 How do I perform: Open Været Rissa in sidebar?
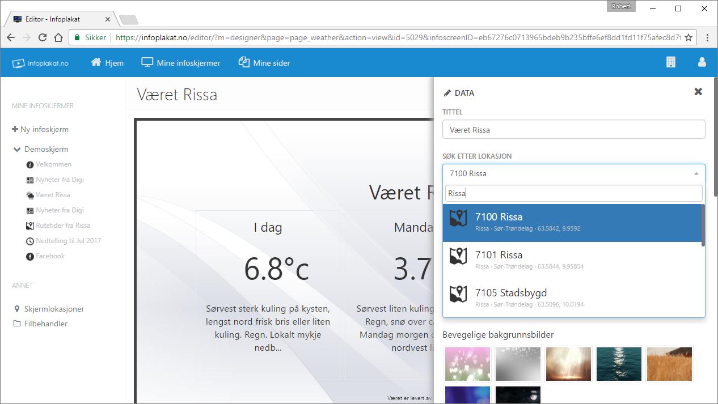(53, 195)
